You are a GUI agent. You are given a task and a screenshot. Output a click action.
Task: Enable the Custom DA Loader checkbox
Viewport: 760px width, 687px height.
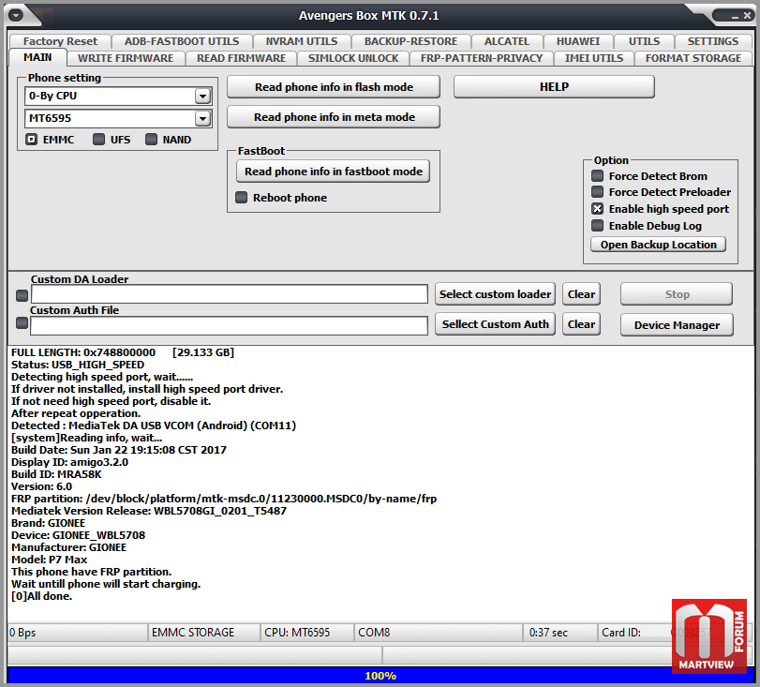22,295
